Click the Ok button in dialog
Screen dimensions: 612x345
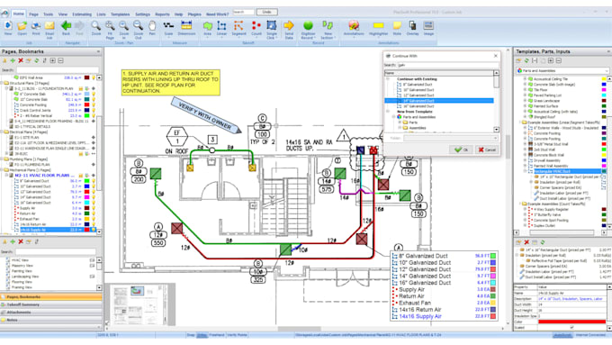click(461, 150)
